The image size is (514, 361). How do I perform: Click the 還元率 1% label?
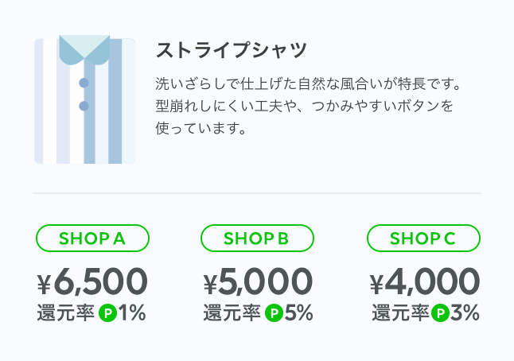click(x=92, y=312)
